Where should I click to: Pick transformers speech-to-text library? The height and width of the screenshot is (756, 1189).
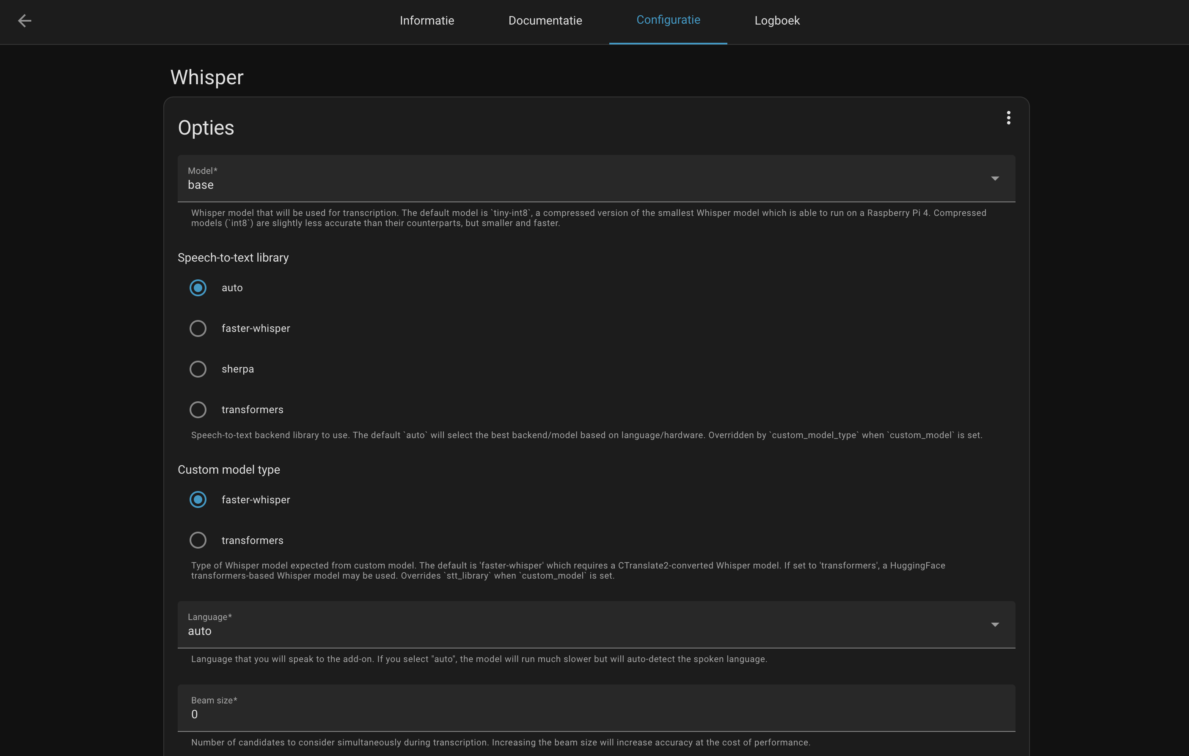coord(198,409)
